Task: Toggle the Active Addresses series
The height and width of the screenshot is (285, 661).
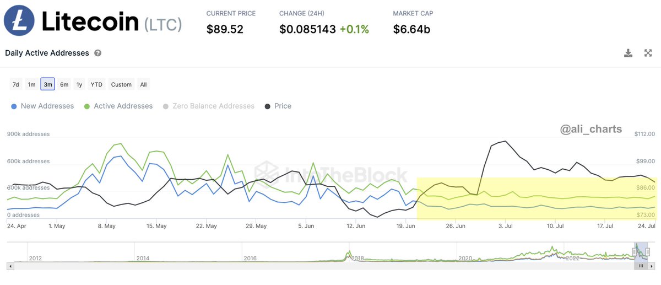Action: tap(118, 106)
